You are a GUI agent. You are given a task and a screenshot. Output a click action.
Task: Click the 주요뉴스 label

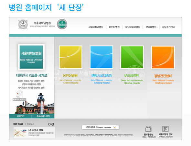click(30, 124)
